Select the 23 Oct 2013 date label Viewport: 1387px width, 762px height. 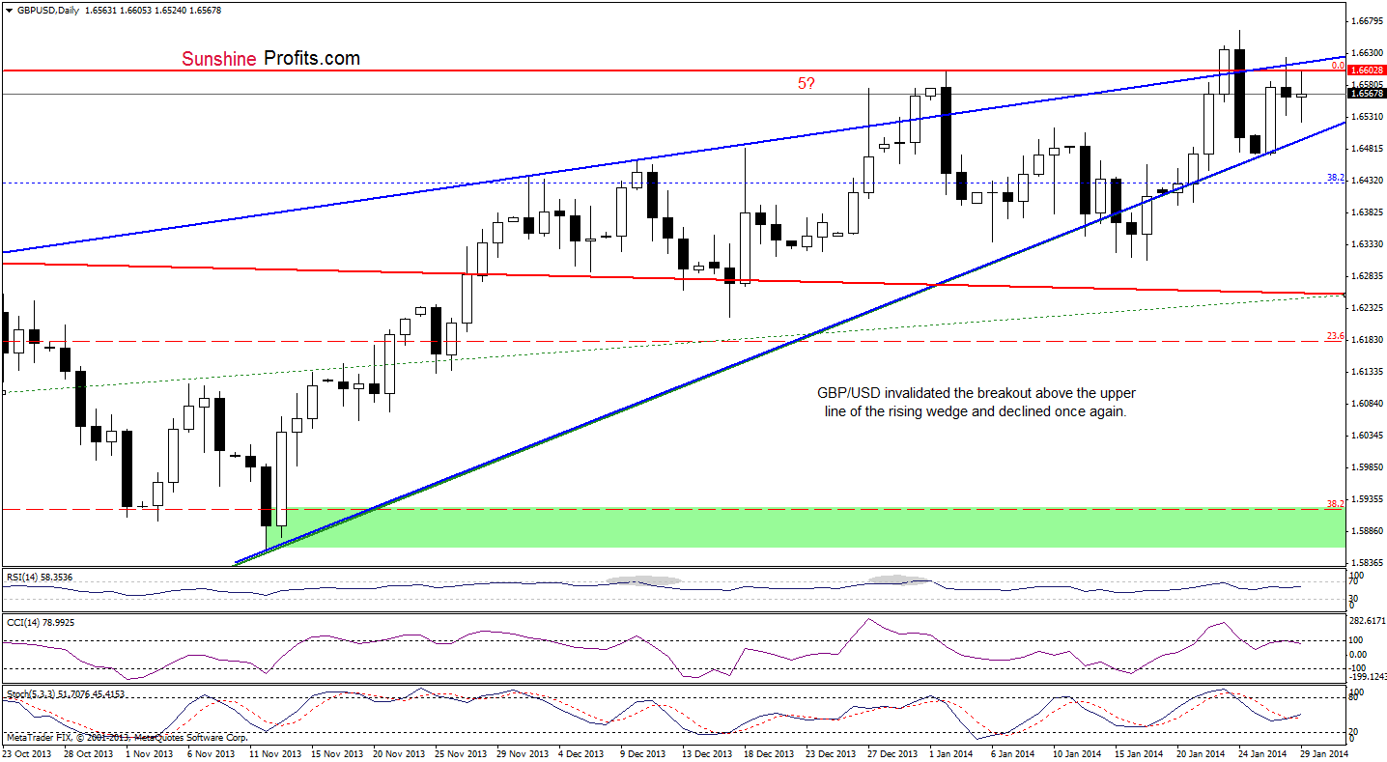[x=29, y=753]
